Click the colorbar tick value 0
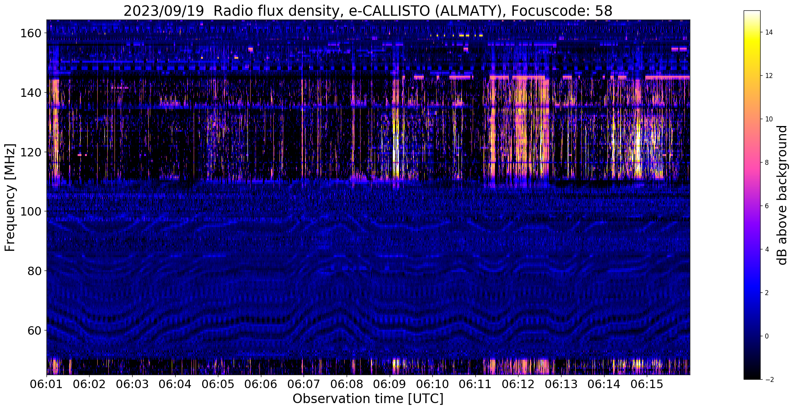Viewport: 794px width, 410px height. click(x=767, y=336)
